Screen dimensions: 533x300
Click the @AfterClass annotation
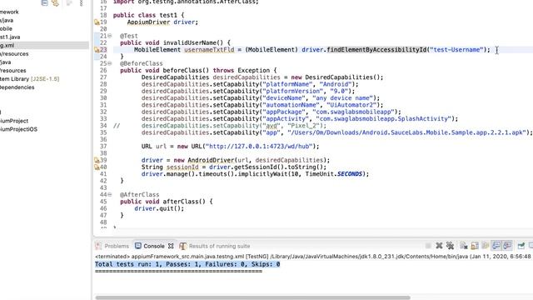click(x=139, y=194)
